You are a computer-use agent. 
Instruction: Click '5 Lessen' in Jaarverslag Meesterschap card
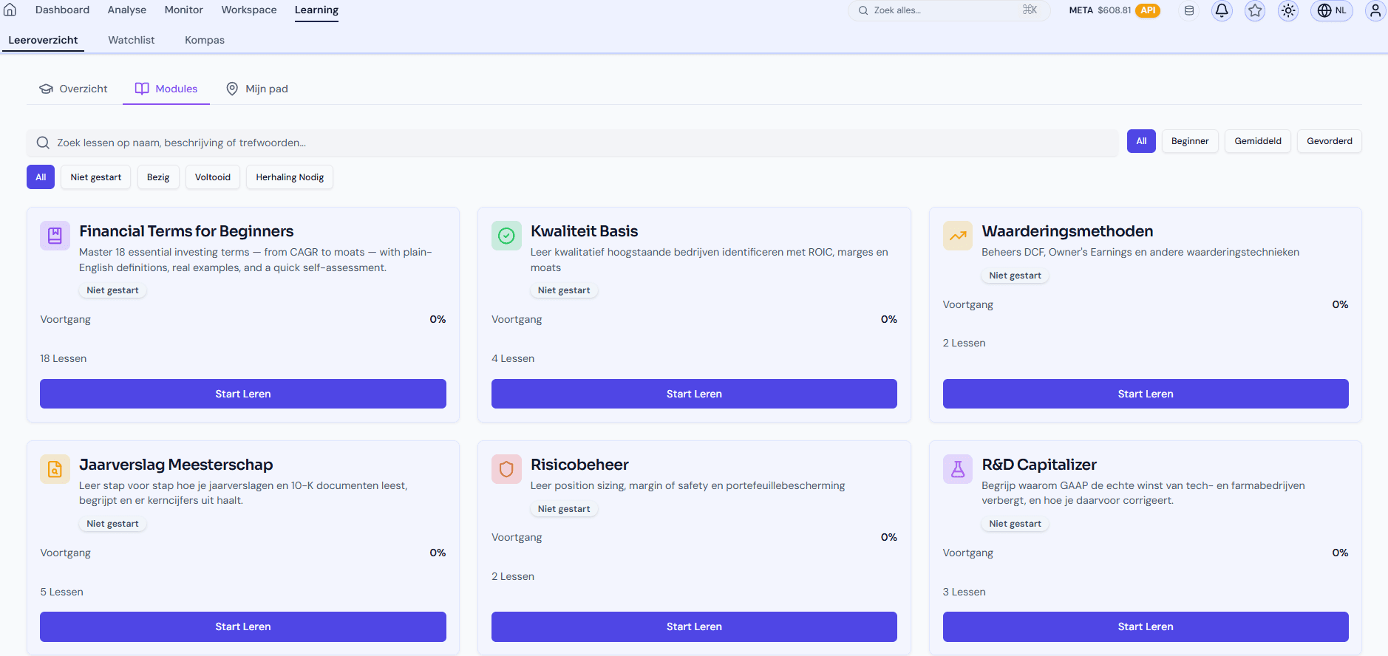[x=61, y=592]
